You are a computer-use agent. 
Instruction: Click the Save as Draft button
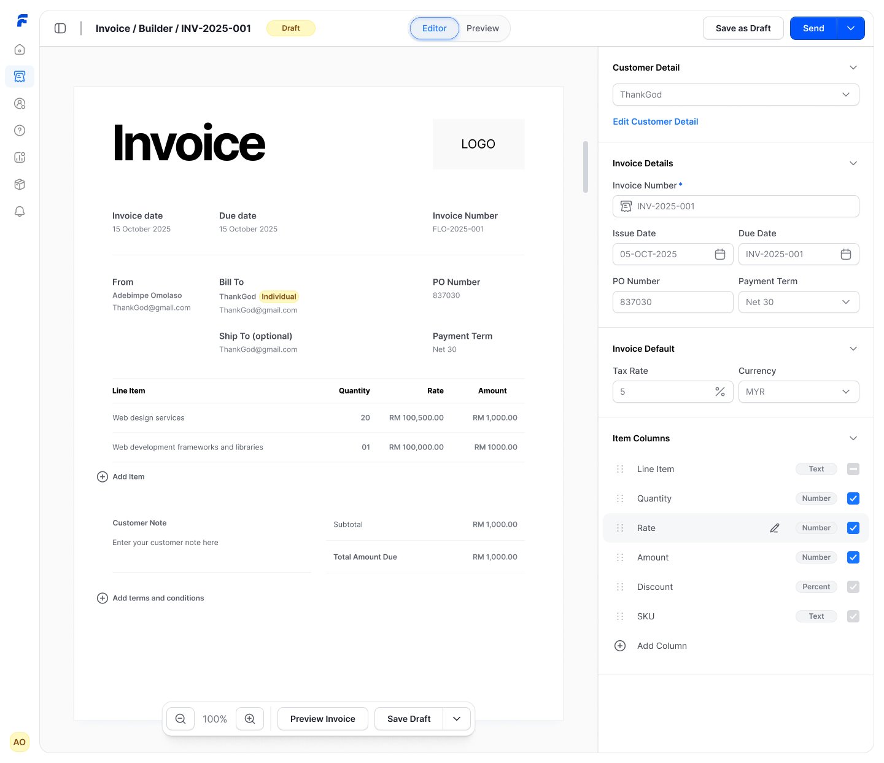743,28
